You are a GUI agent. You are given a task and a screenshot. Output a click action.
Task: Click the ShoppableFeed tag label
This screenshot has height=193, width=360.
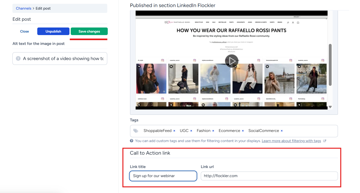(157, 131)
